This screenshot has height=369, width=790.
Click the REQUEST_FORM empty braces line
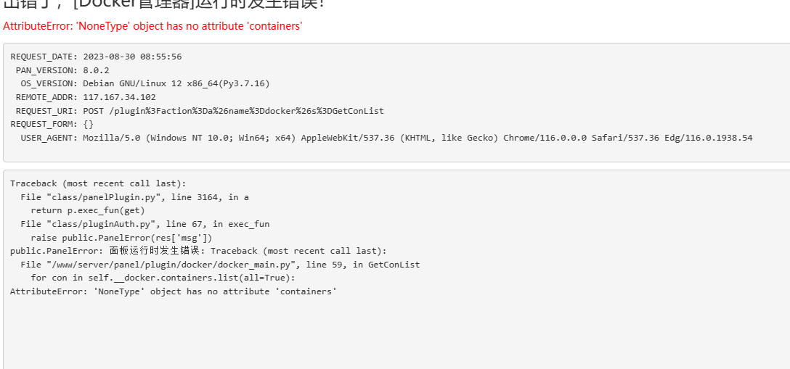[52, 124]
